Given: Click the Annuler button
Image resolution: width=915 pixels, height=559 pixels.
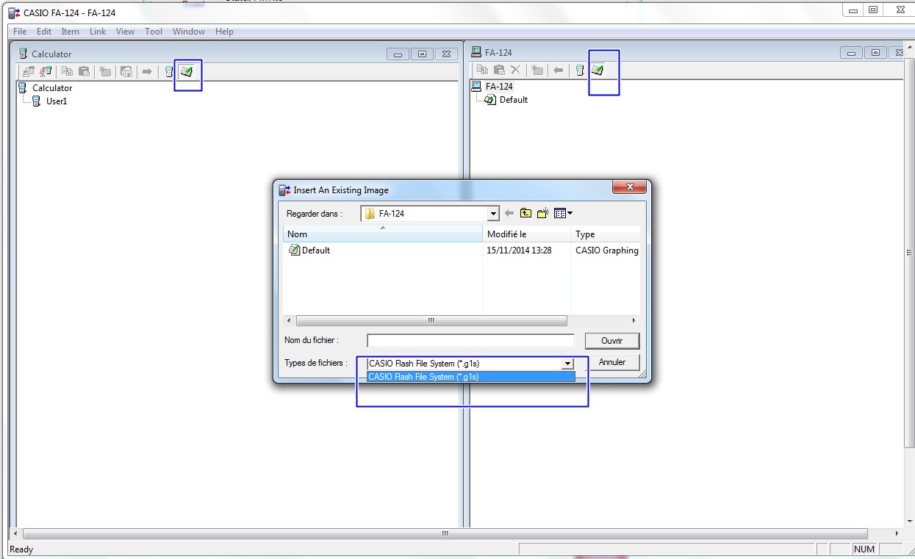Looking at the screenshot, I should pyautogui.click(x=612, y=362).
